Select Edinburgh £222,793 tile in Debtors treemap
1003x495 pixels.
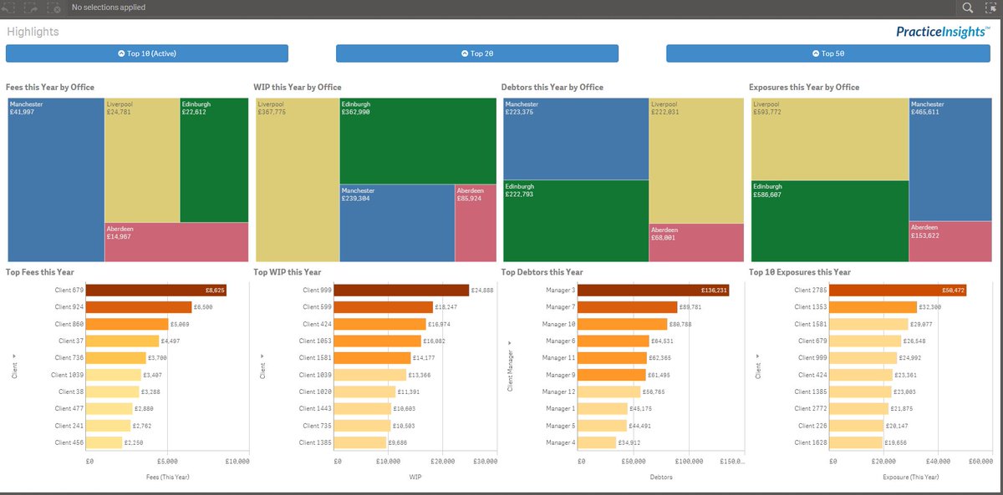[x=576, y=220]
